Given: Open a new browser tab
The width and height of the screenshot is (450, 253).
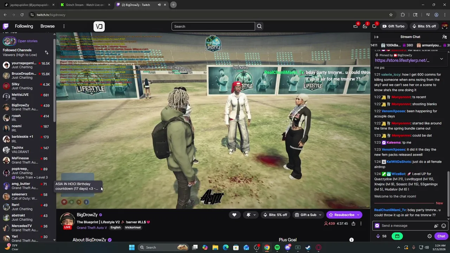Looking at the screenshot, I should tap(173, 5).
